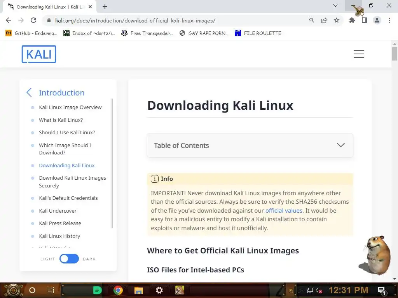Go back with the browser back arrow

click(9, 21)
